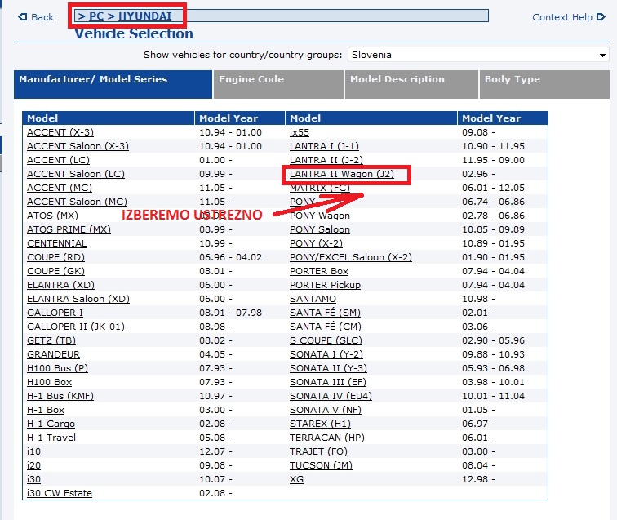
Task: Open H-1 Bus (KMF) model
Action: (x=60, y=396)
